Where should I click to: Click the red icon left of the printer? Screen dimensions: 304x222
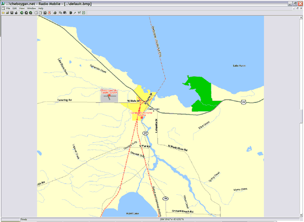coord(49,13)
